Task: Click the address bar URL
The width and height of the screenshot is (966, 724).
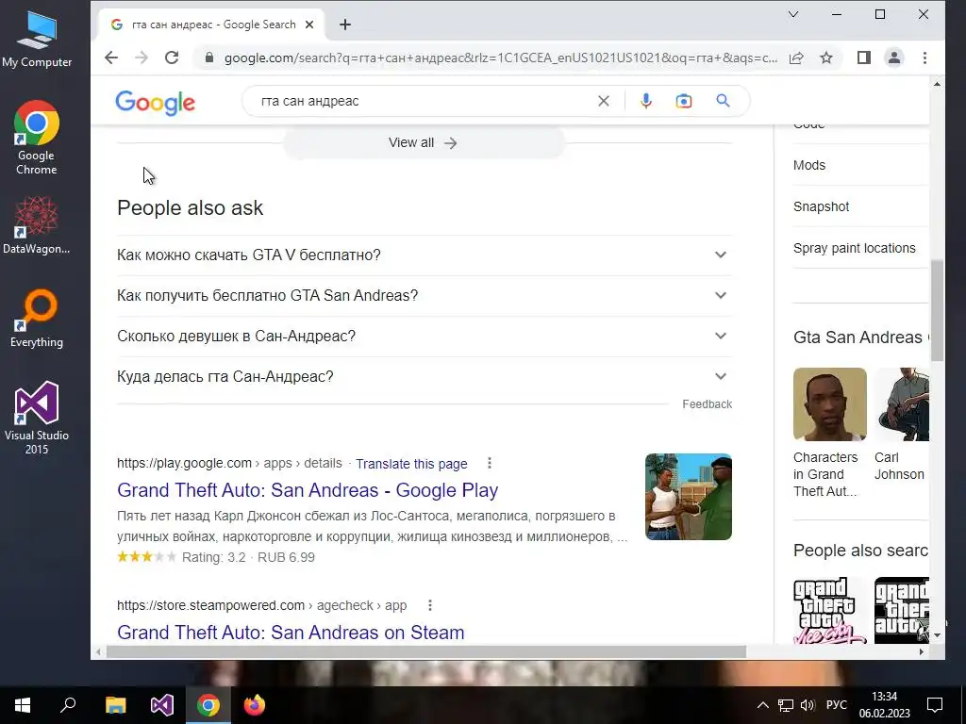Action: tap(500, 58)
